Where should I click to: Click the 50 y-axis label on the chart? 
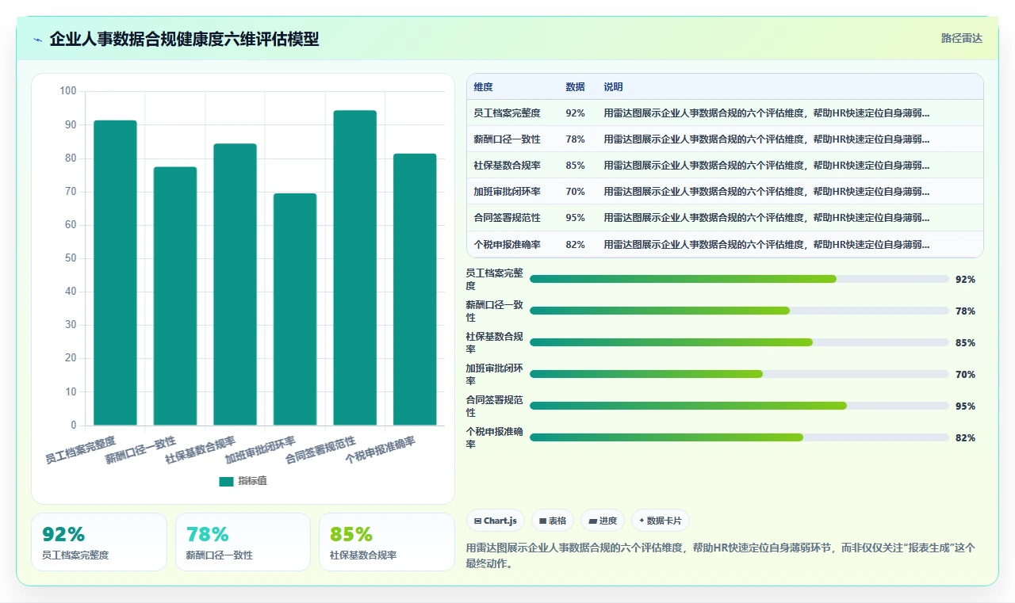pyautogui.click(x=71, y=258)
